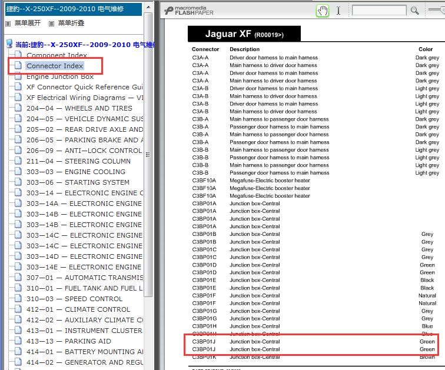Open 206-05 PARKING BRAKE entry
This screenshot has width=445, height=370.
click(x=85, y=140)
